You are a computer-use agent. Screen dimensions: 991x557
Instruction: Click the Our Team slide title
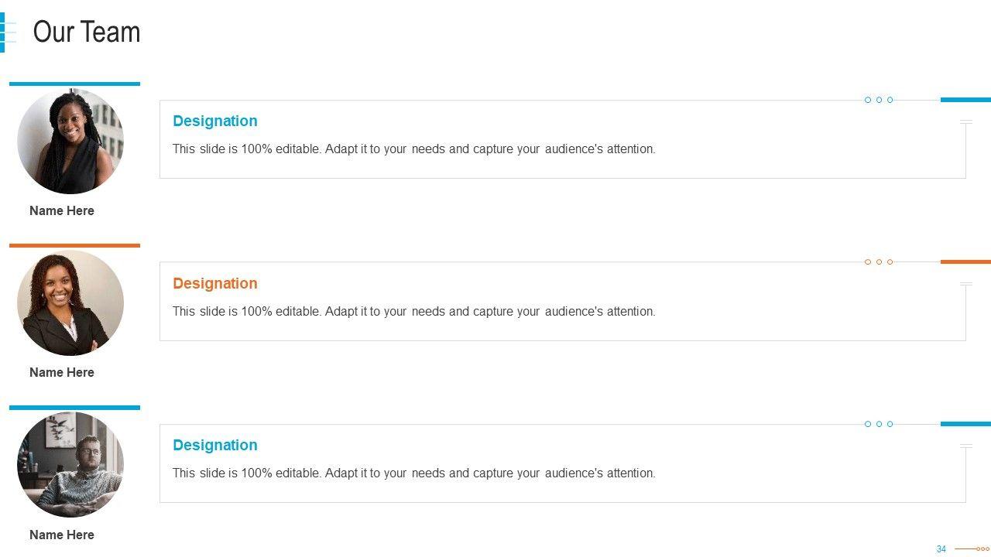87,32
